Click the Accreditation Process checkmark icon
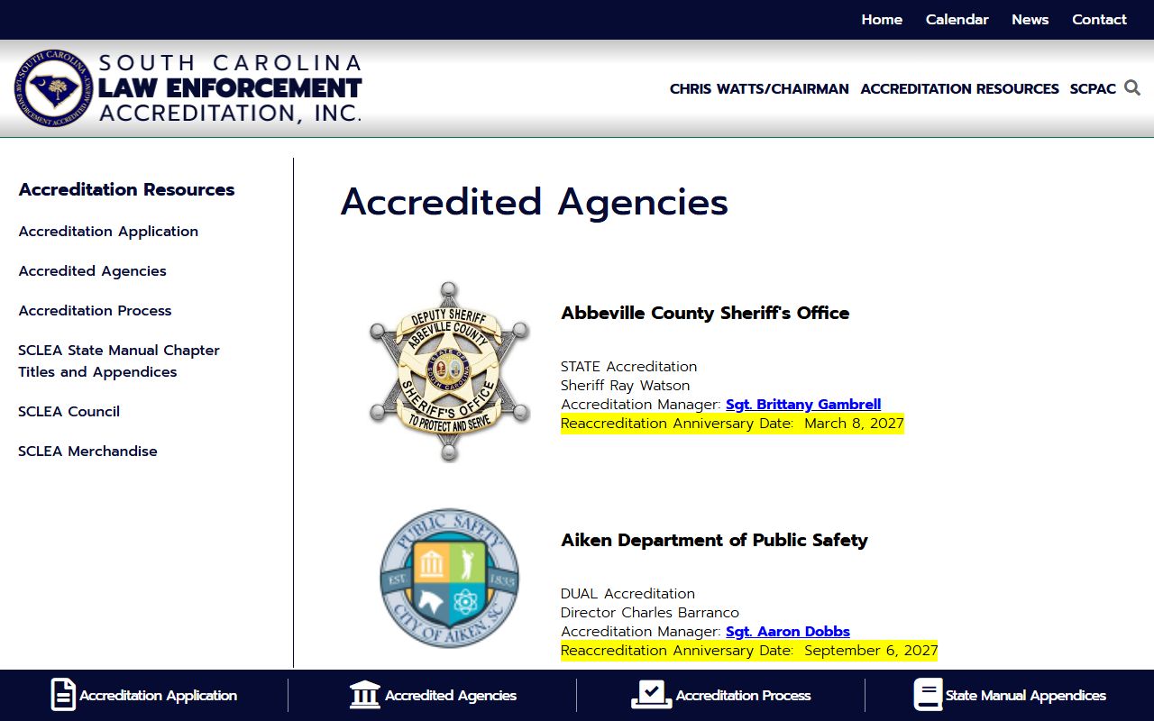The width and height of the screenshot is (1154, 721). pyautogui.click(x=651, y=695)
